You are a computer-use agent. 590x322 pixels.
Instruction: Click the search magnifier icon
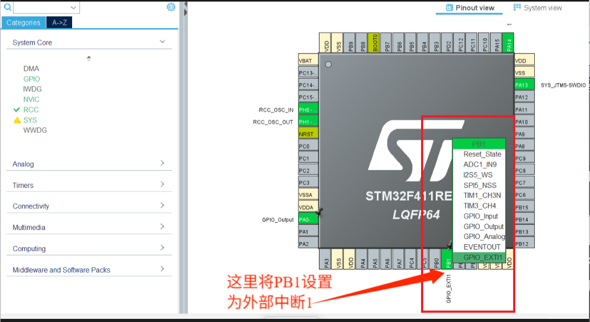7,7
